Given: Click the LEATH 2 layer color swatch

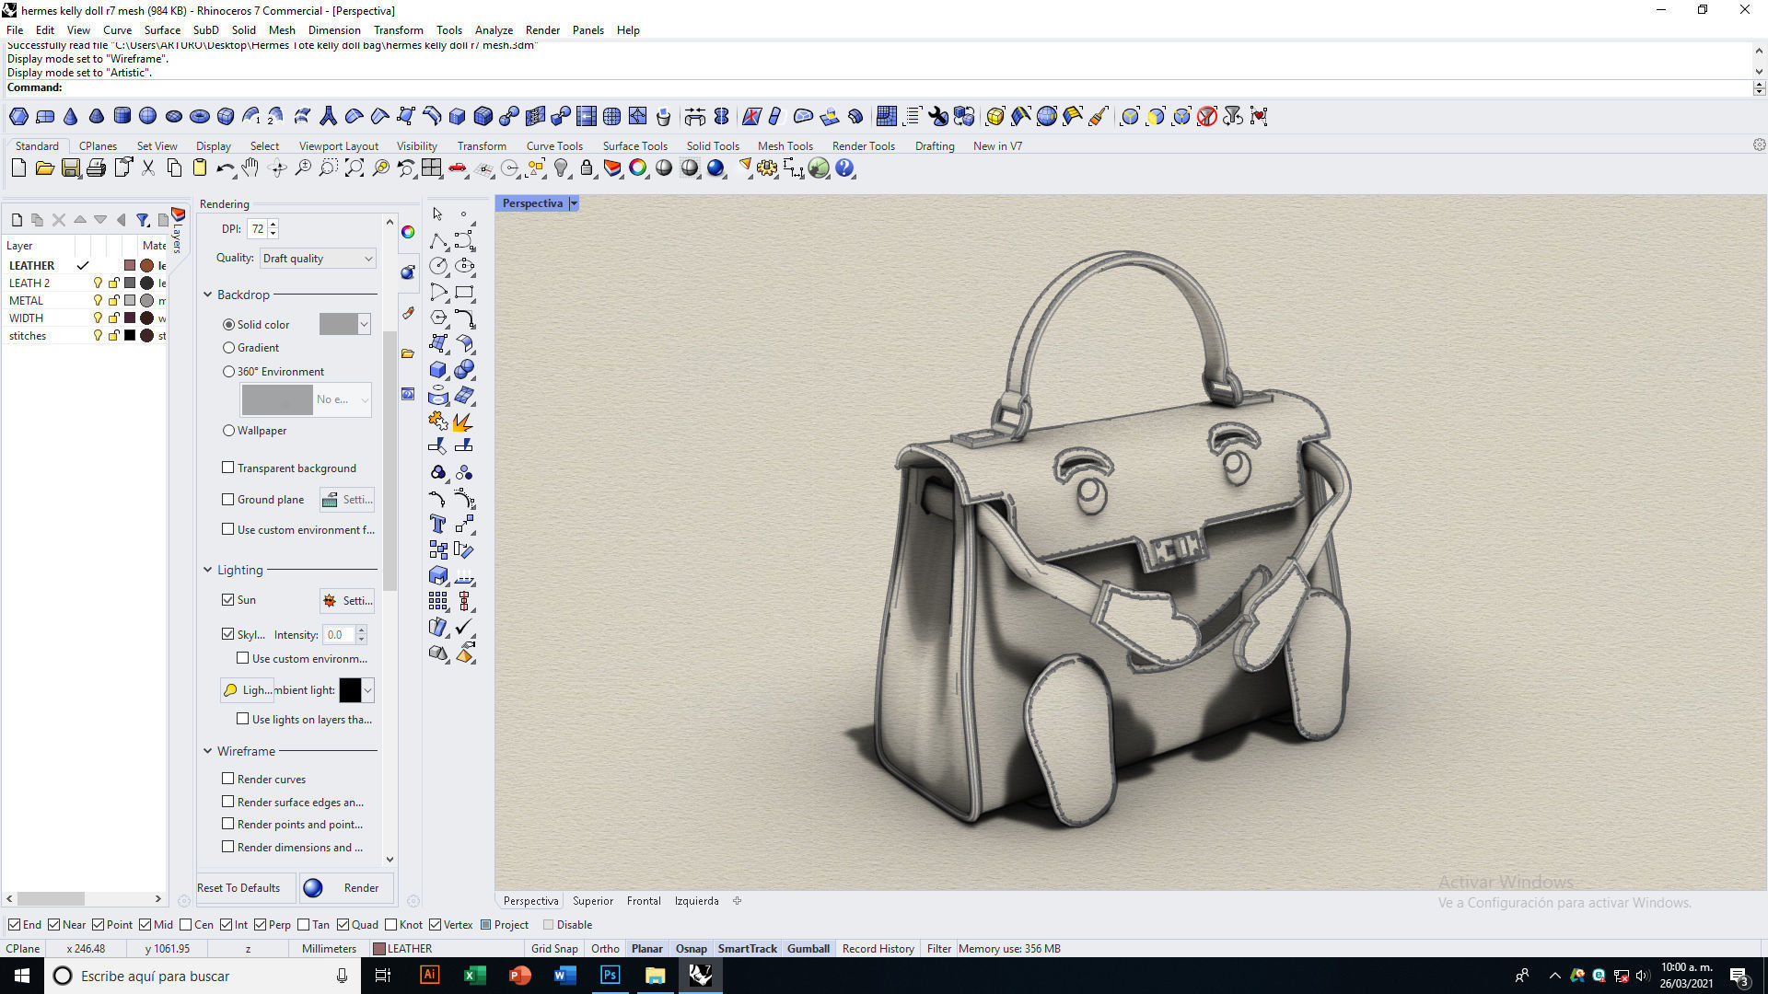Looking at the screenshot, I should [130, 283].
